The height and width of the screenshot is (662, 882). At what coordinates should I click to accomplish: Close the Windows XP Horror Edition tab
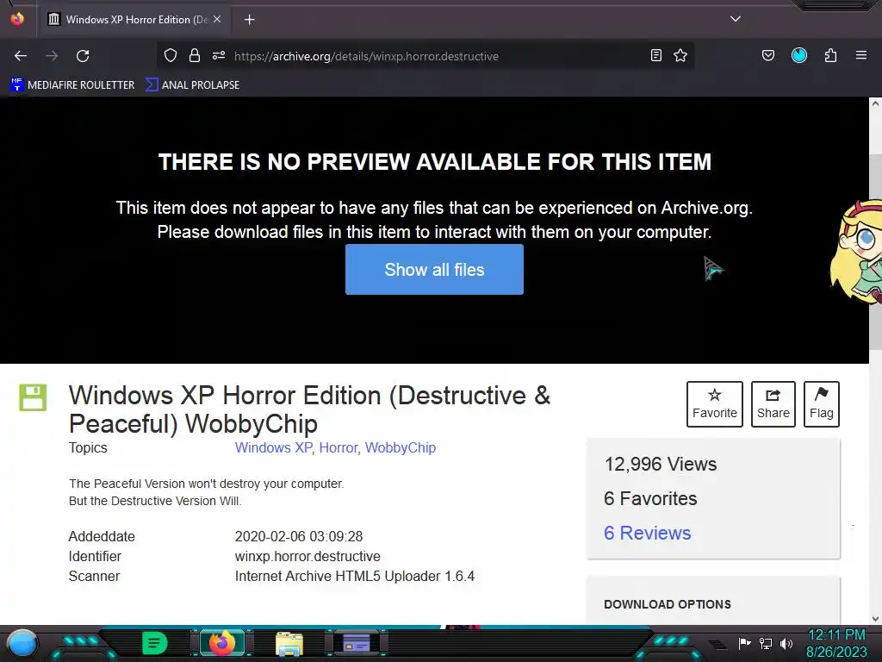[x=217, y=19]
